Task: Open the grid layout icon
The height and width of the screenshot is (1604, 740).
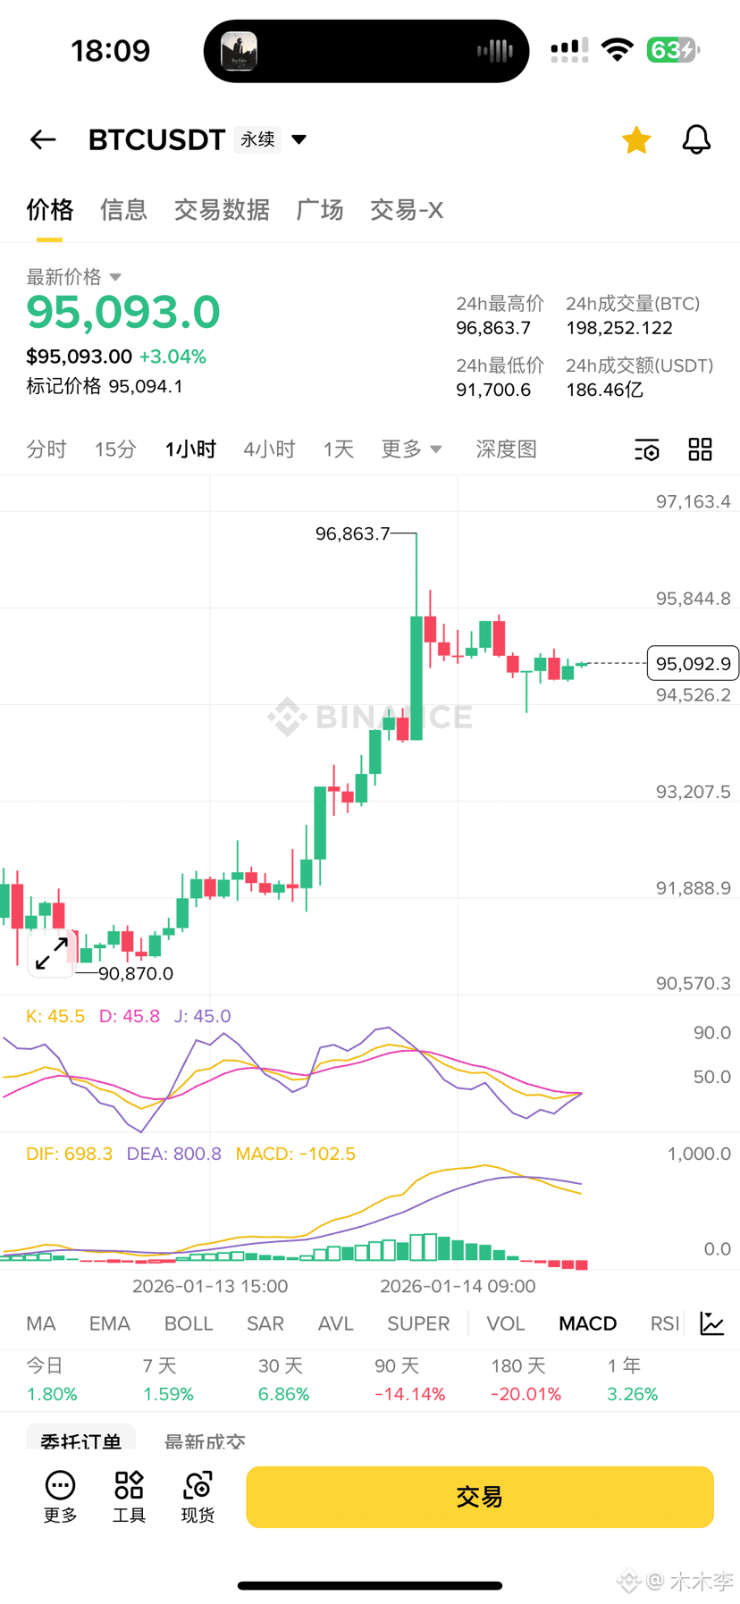Action: (700, 449)
